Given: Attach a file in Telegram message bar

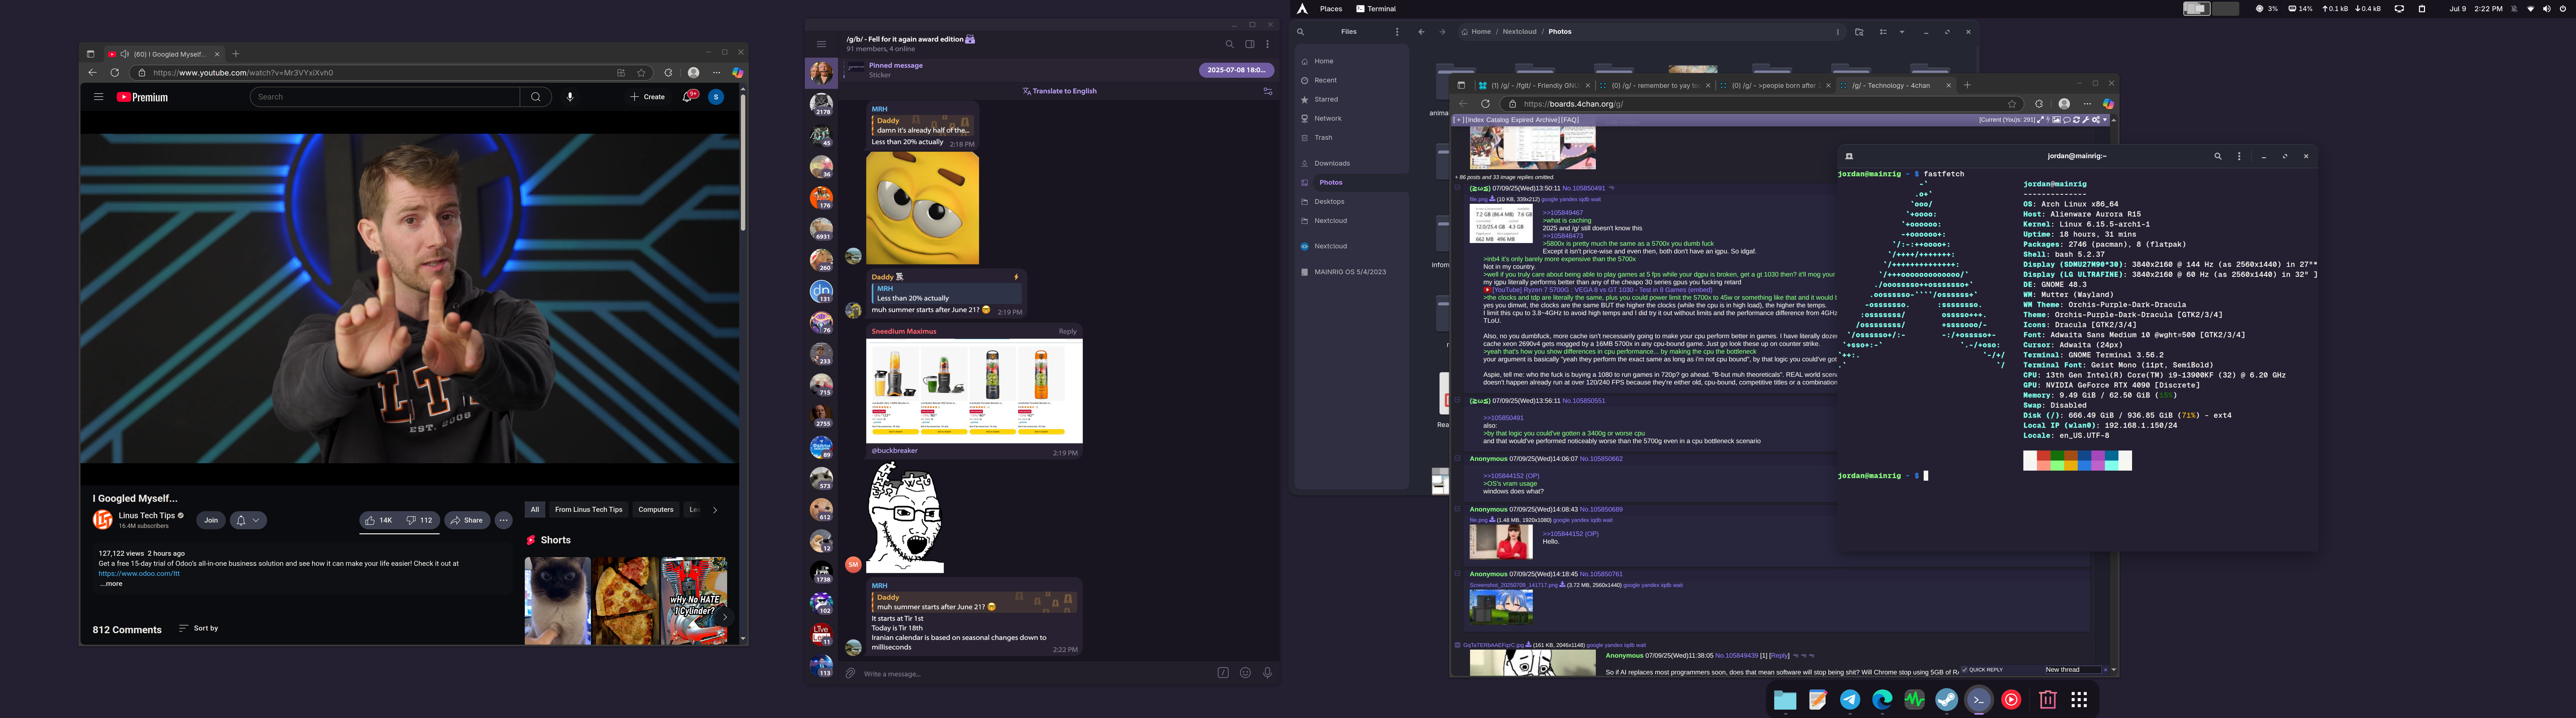Looking at the screenshot, I should (850, 673).
